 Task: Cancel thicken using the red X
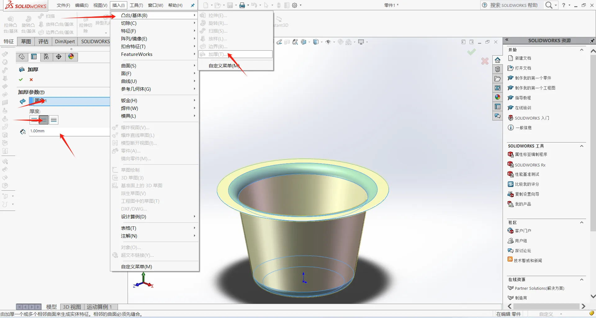coord(31,79)
